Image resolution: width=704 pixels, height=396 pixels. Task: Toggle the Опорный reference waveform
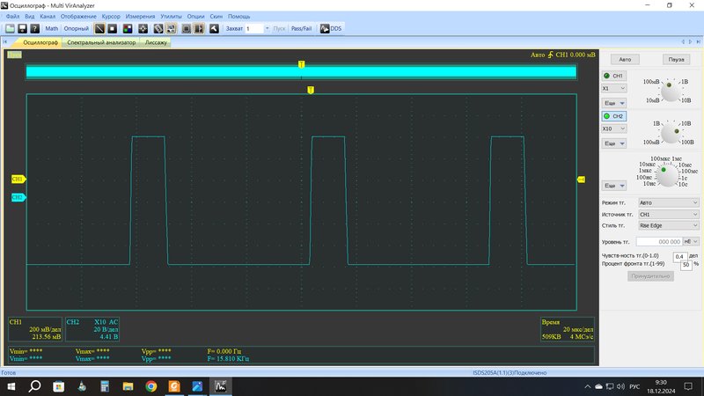coord(76,28)
